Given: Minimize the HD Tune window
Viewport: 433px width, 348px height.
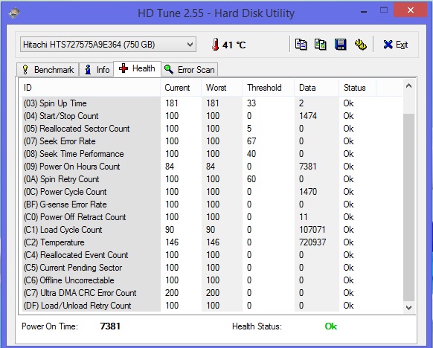Looking at the screenshot, I should click(364, 12).
